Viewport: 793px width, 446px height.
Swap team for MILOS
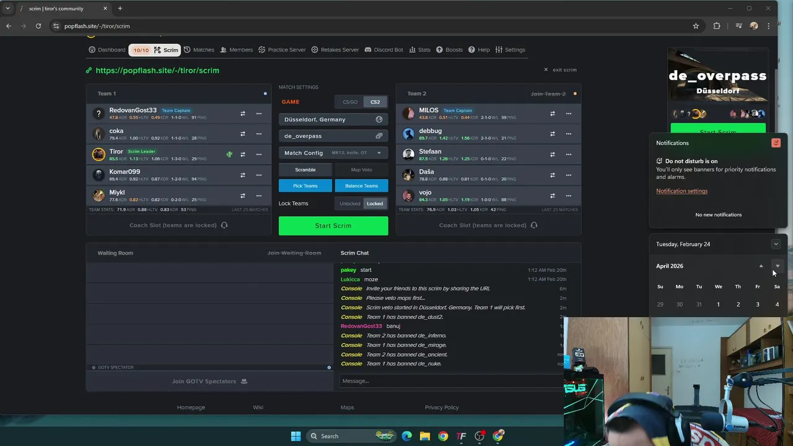553,113
